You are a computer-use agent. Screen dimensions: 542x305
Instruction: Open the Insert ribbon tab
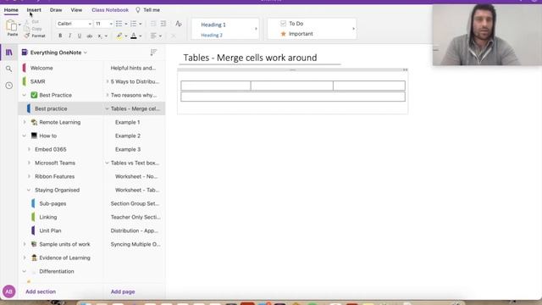click(34, 10)
